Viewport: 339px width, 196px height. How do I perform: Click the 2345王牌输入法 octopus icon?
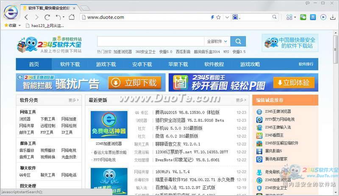[259, 128]
